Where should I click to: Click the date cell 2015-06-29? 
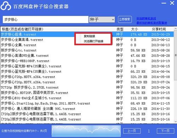pos(161,34)
